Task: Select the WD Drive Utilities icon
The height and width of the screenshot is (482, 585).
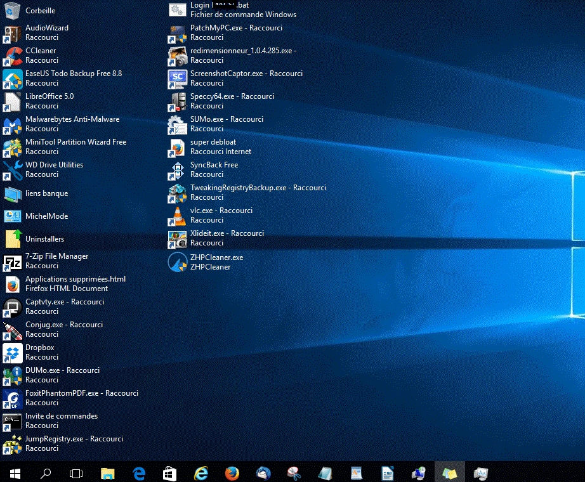Action: click(12, 170)
